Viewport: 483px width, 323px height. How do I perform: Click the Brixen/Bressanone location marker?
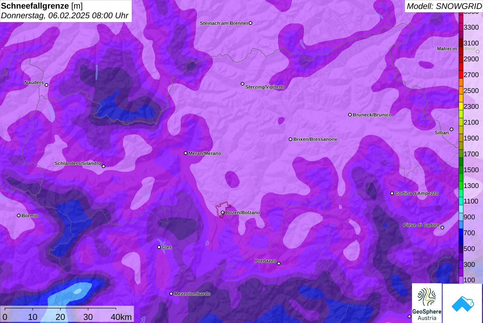pyautogui.click(x=290, y=139)
